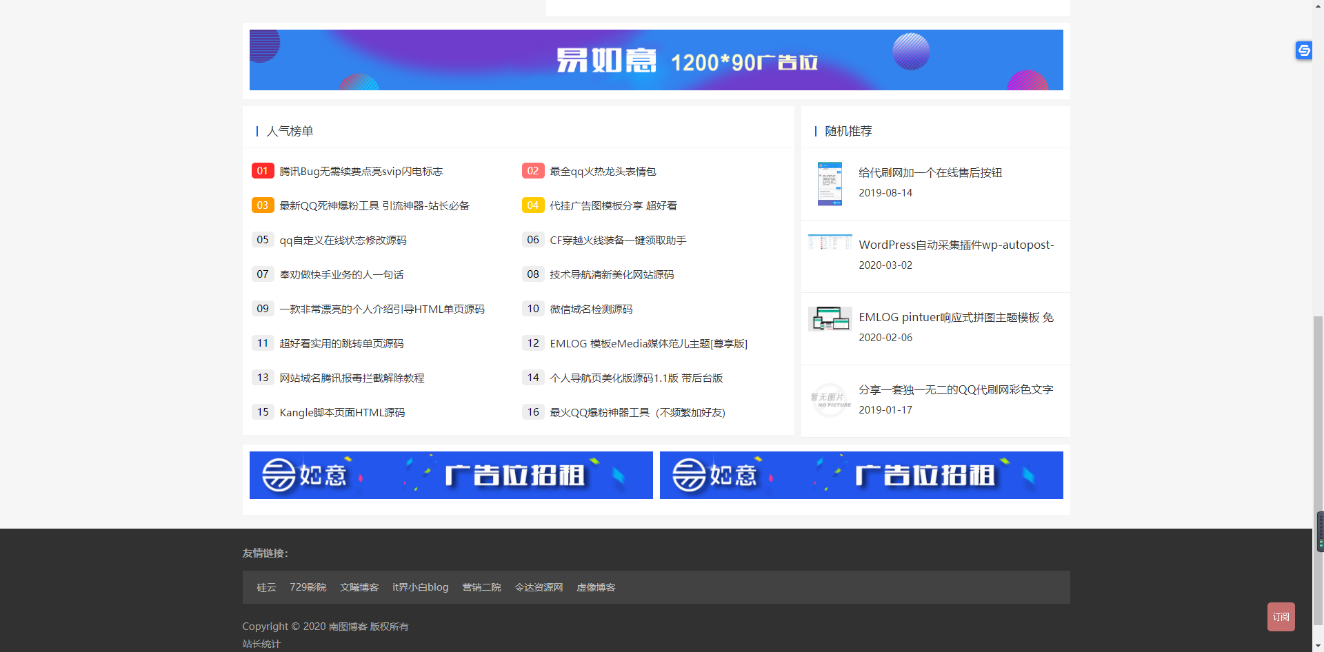Screen dimensions: 1324x652
Task: Open 站长统计 at page bottom
Action: coord(261,643)
